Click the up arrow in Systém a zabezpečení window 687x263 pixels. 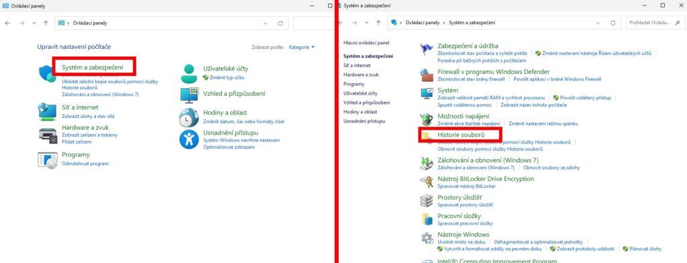tap(378, 23)
